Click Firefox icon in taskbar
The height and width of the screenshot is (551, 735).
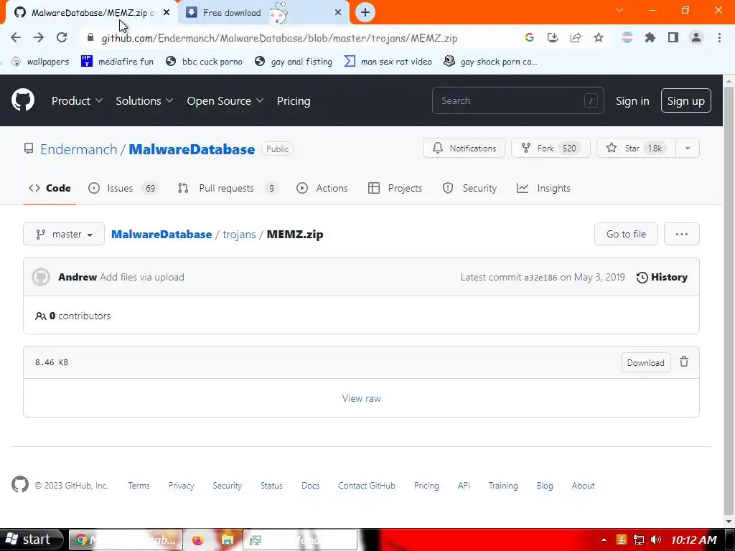[198, 540]
